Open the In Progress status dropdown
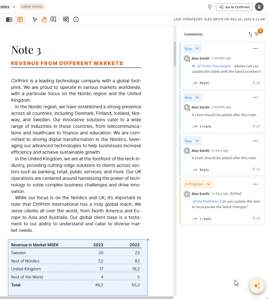Image resolution: width=268 pixels, height=299 pixels. click(198, 184)
